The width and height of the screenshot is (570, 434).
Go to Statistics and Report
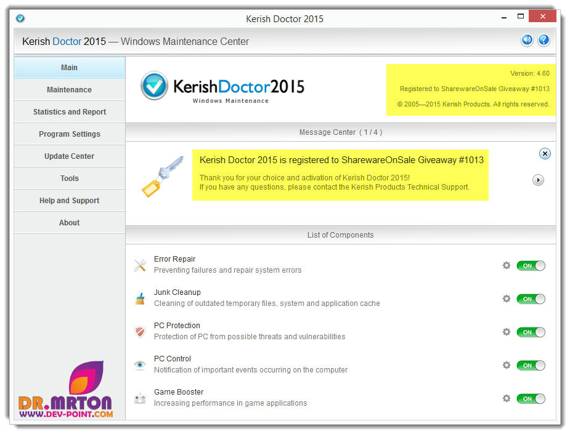70,112
